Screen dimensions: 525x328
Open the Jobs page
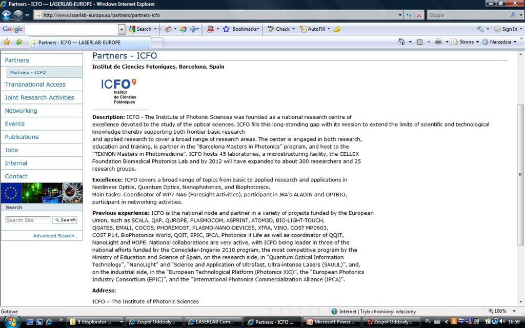[11, 150]
